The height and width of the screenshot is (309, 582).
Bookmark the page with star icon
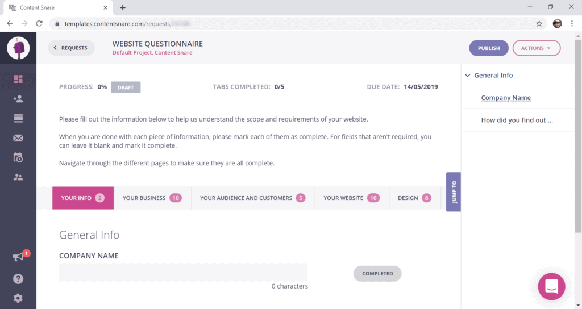click(539, 24)
